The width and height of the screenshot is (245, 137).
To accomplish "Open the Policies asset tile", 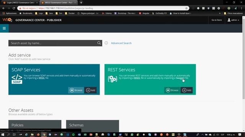I will click(35, 126).
